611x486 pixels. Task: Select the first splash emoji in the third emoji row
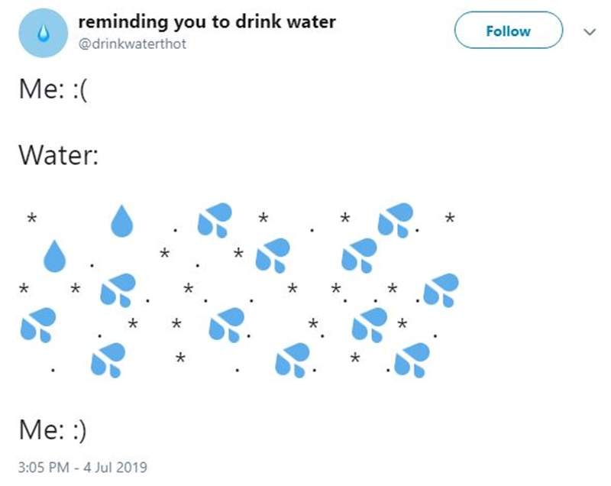[118, 290]
